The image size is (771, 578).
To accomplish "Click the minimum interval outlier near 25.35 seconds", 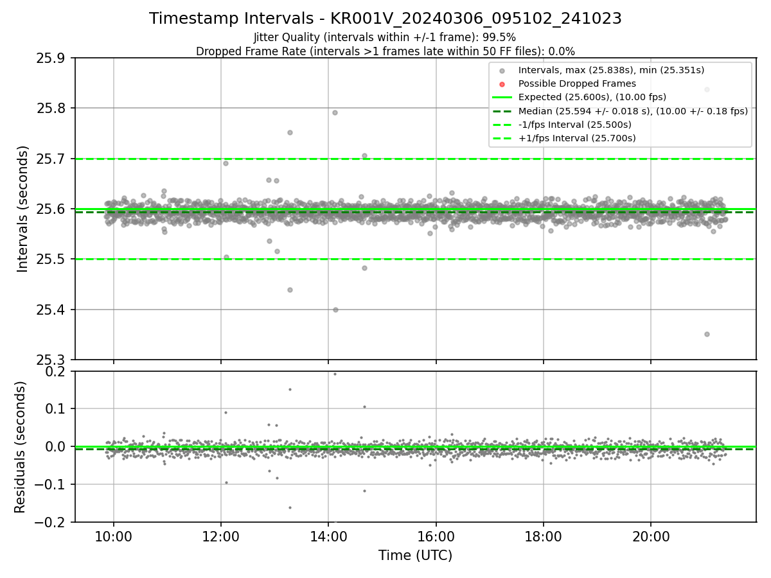I will coord(707,334).
